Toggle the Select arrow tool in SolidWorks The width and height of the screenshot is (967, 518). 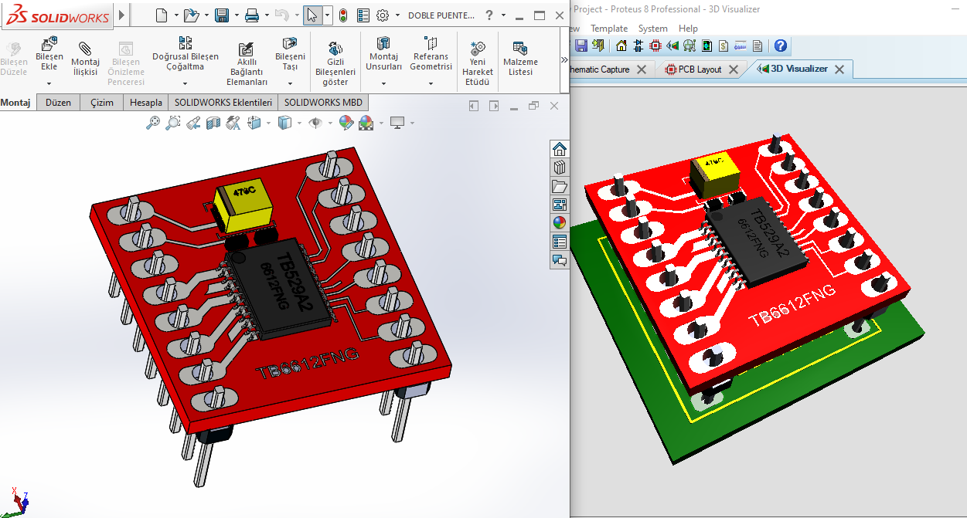(312, 15)
